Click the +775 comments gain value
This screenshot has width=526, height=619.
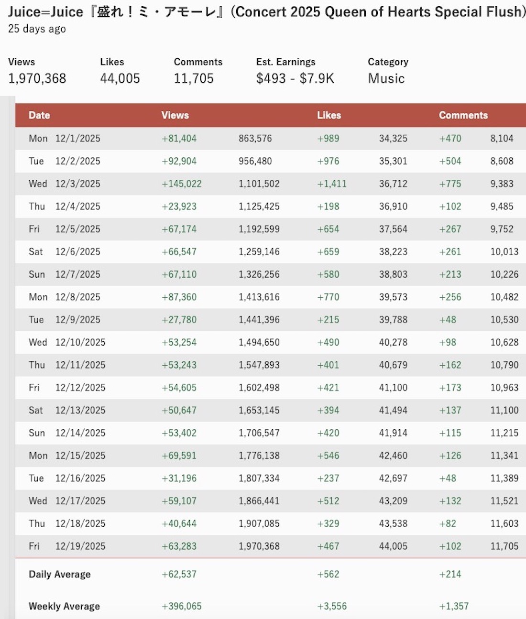[x=450, y=184]
